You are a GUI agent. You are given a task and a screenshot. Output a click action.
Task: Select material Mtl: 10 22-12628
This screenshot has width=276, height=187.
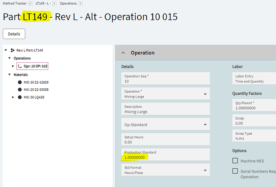[x=36, y=82]
